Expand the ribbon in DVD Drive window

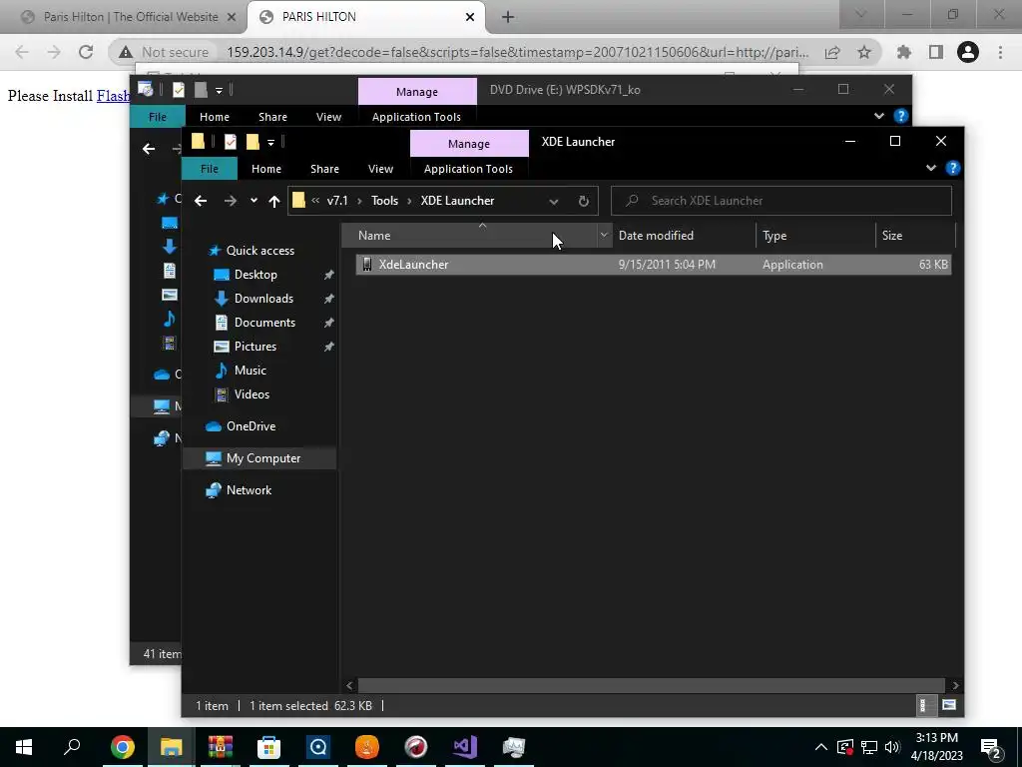pos(878,116)
